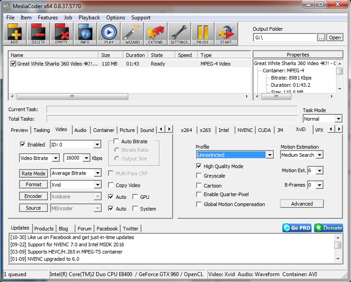Click the PLAY toolbar icon
Viewport: 351px width, 282px height.
click(109, 34)
